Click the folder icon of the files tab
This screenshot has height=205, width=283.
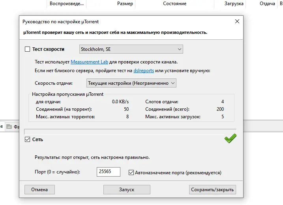click(x=9, y=127)
